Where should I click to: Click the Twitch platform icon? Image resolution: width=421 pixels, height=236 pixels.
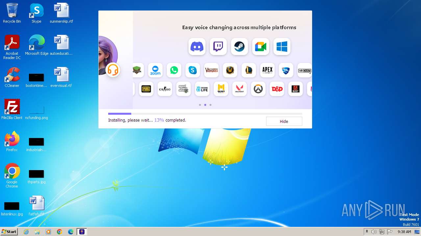point(218,47)
